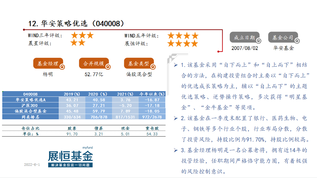Click the "59.79" table cell
The height and width of the screenshot is (178, 317).
[x=99, y=111]
